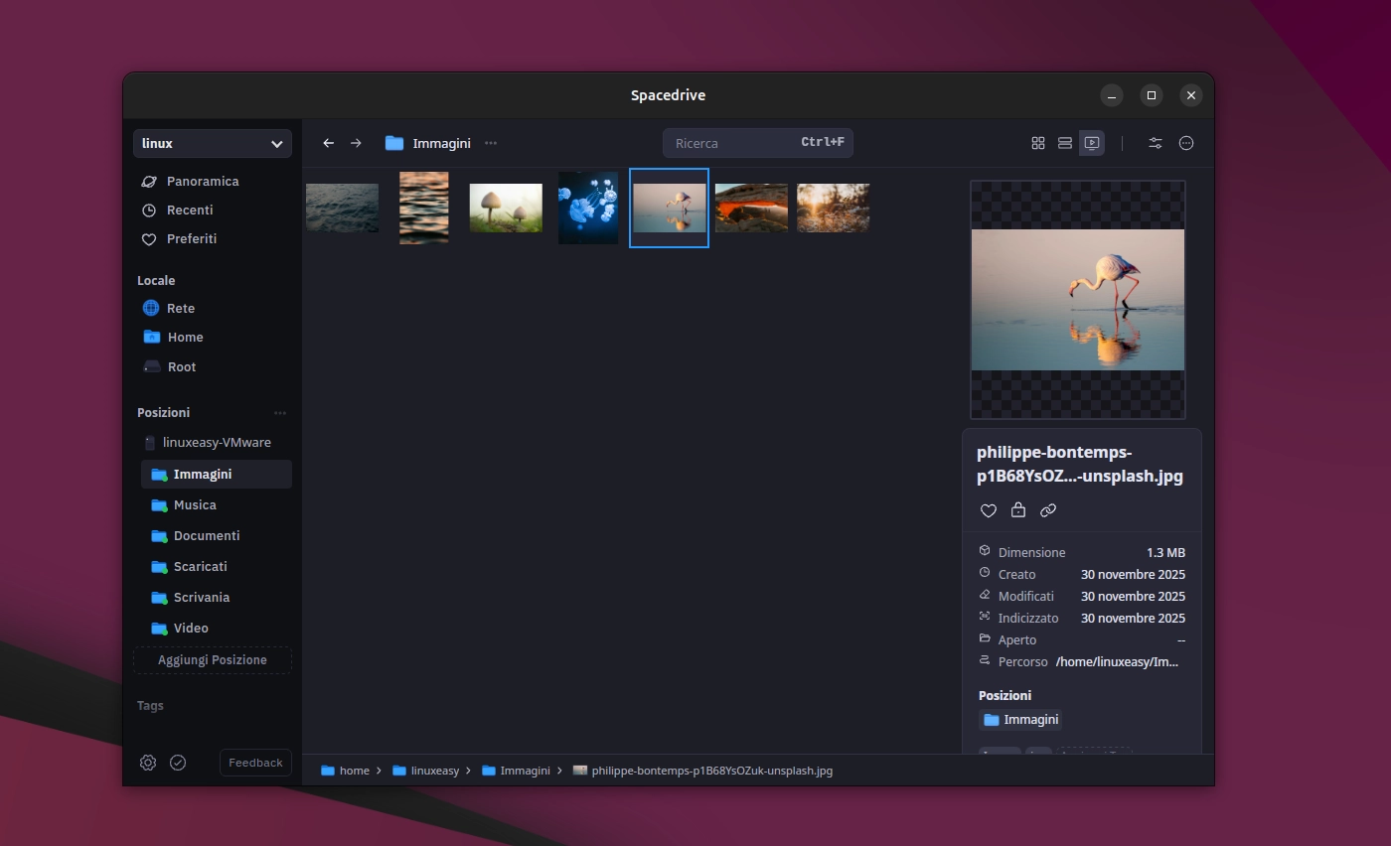Click the Aggiungi Posizione button
The image size is (1391, 846).
[x=213, y=660]
